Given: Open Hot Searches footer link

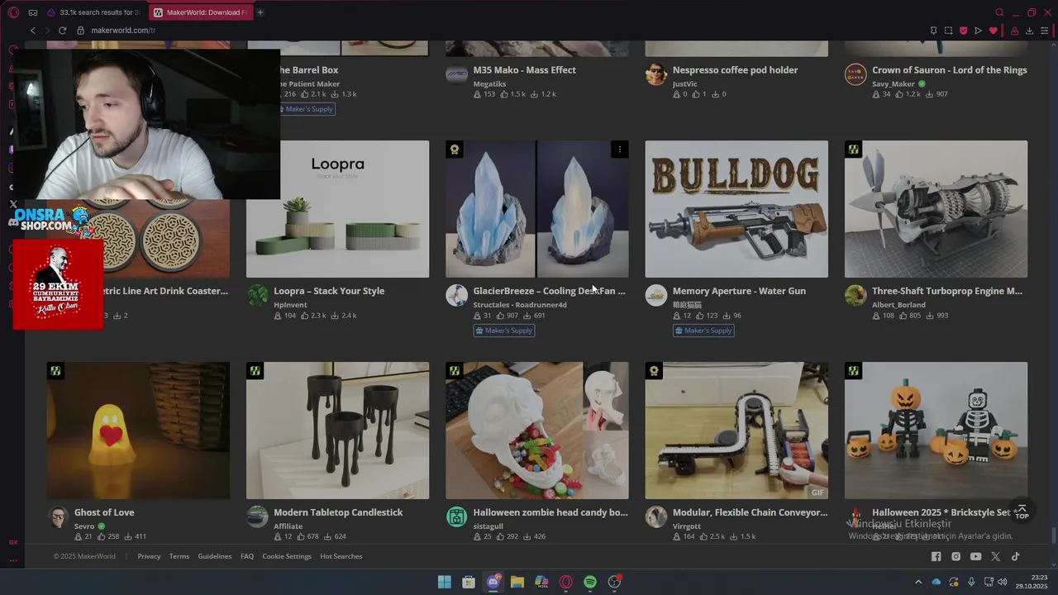Looking at the screenshot, I should (x=341, y=556).
